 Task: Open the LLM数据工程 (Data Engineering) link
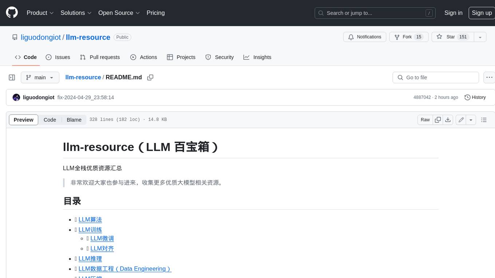[x=125, y=269]
